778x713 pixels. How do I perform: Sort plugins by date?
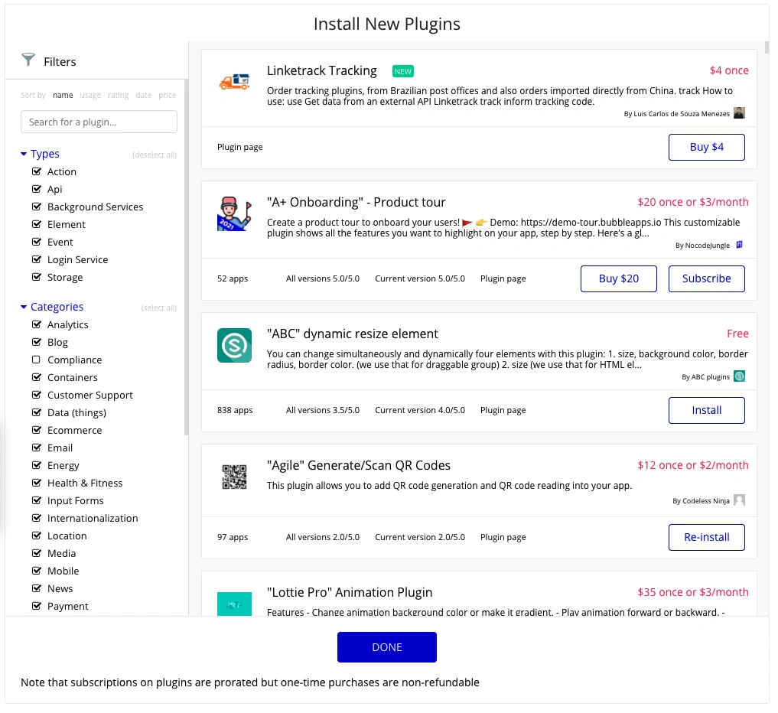144,96
